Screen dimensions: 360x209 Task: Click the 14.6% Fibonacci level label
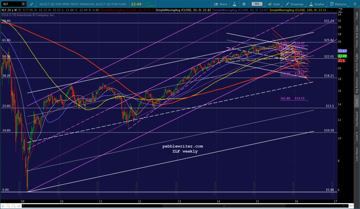pyautogui.click(x=6, y=130)
